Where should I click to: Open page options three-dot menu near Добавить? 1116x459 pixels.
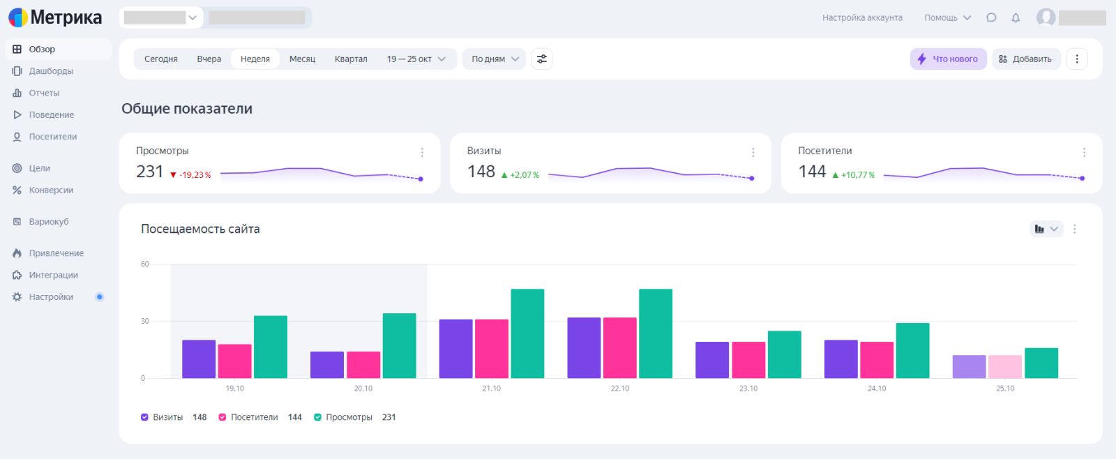pyautogui.click(x=1077, y=59)
